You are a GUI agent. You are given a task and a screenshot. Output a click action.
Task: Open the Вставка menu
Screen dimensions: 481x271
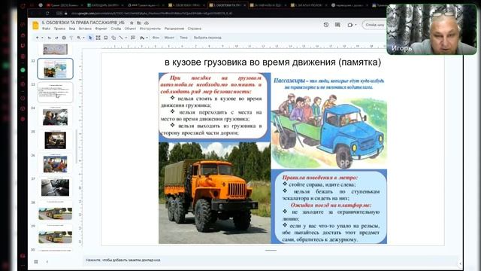[85, 29]
